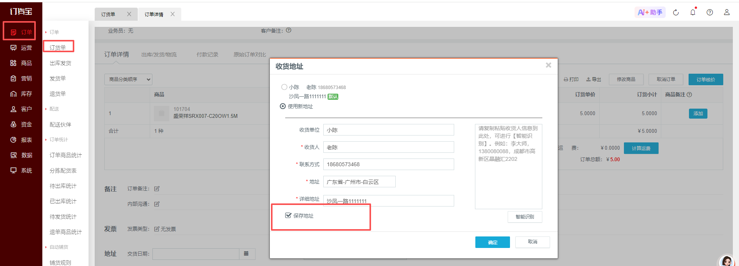Image resolution: width=739 pixels, height=266 pixels.
Task: Open the 库存 sidebar section
Action: point(21,94)
